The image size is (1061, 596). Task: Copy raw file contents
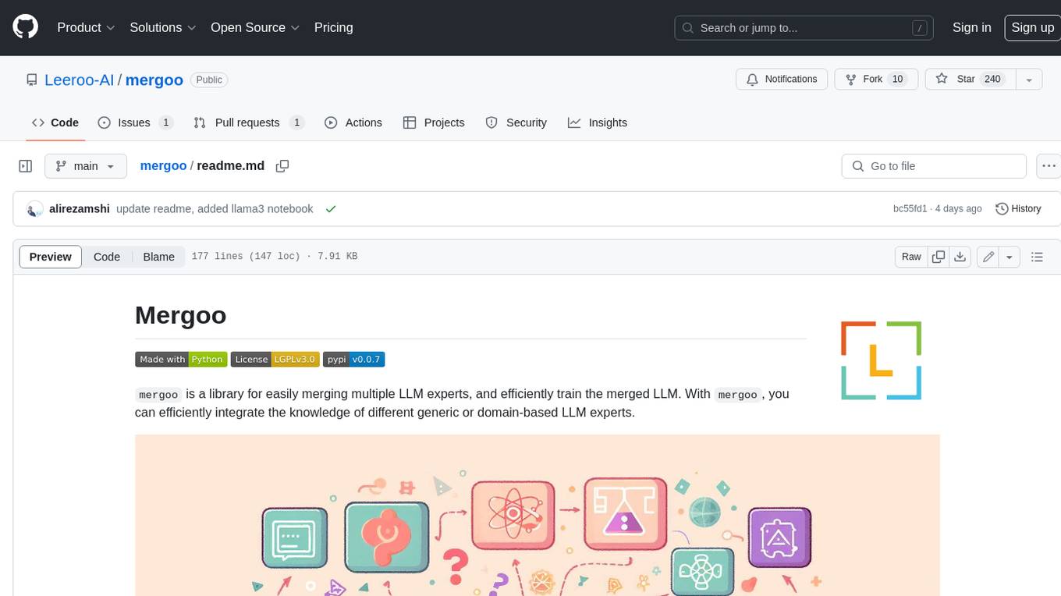[939, 257]
